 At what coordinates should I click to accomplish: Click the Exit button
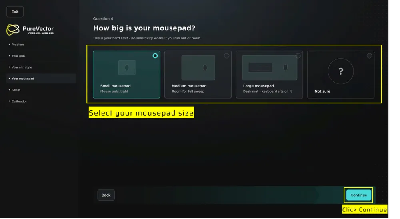pyautogui.click(x=15, y=12)
